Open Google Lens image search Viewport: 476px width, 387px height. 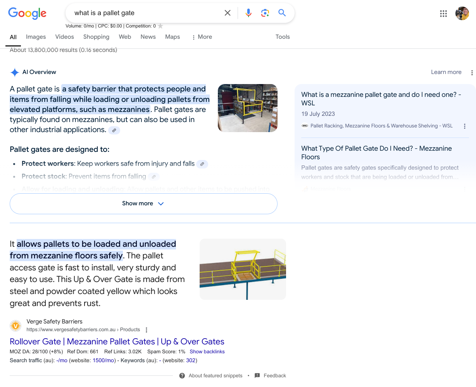pyautogui.click(x=265, y=13)
